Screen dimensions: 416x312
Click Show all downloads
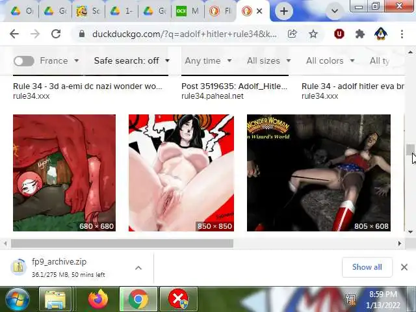[367, 267]
